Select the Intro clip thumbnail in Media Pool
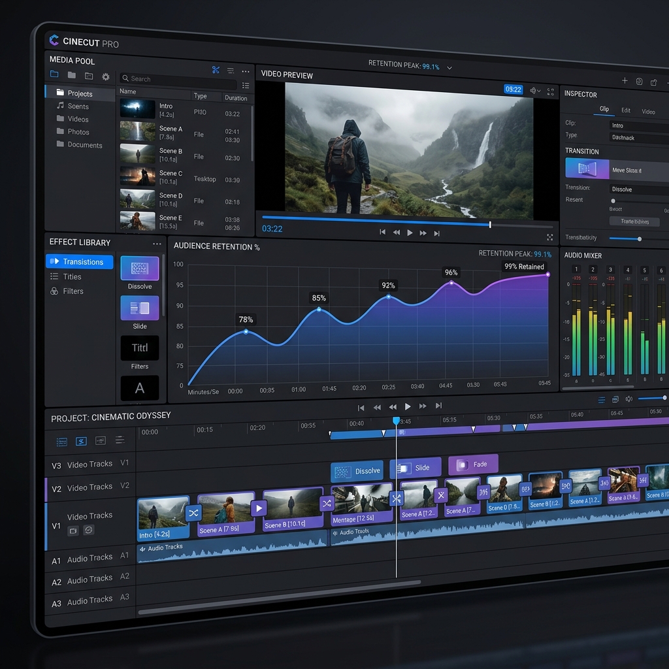Screen dimensions: 669x669 [x=137, y=108]
